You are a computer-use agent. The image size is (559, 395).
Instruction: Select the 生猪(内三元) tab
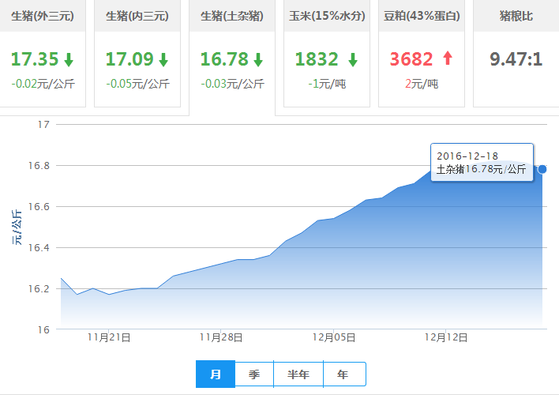point(137,16)
